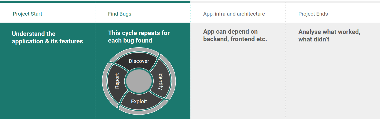This screenshot has width=381, height=119.
Task: Go to the Project Ends tab
Action: point(313,14)
